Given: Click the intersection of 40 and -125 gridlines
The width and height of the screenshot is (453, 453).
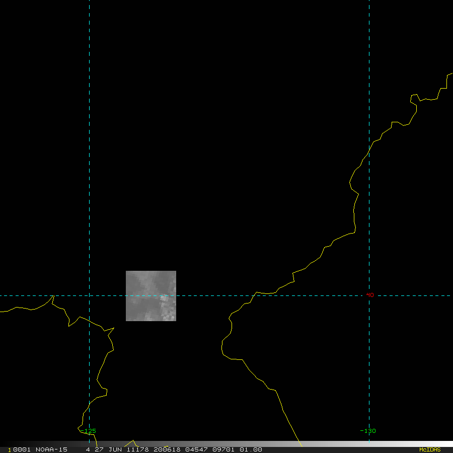Looking at the screenshot, I should 89,295.
